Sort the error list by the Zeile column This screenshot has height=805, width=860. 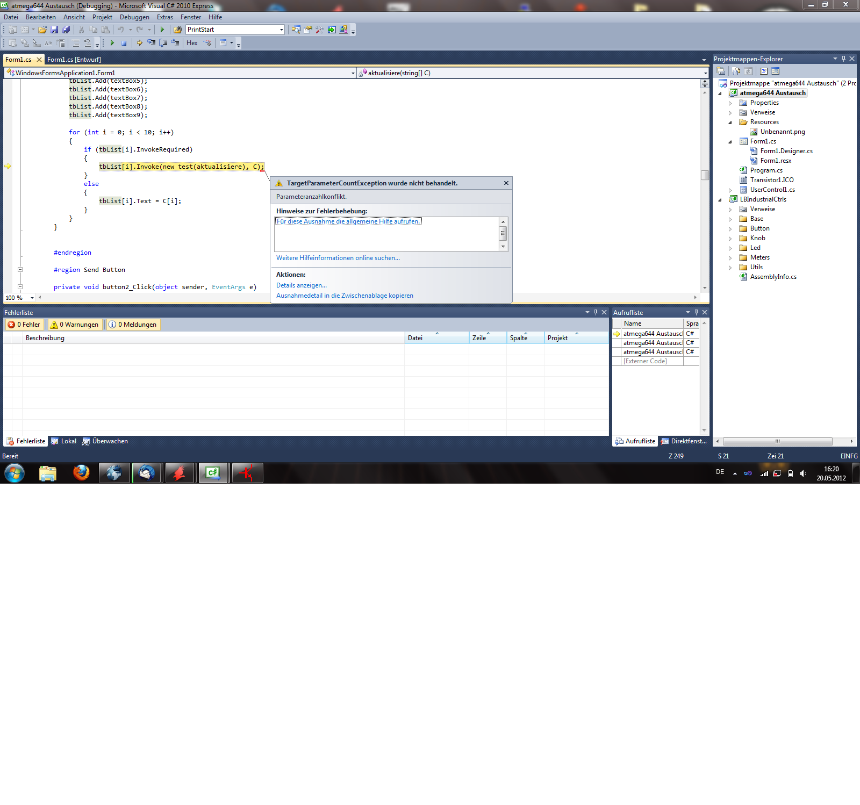(x=488, y=338)
